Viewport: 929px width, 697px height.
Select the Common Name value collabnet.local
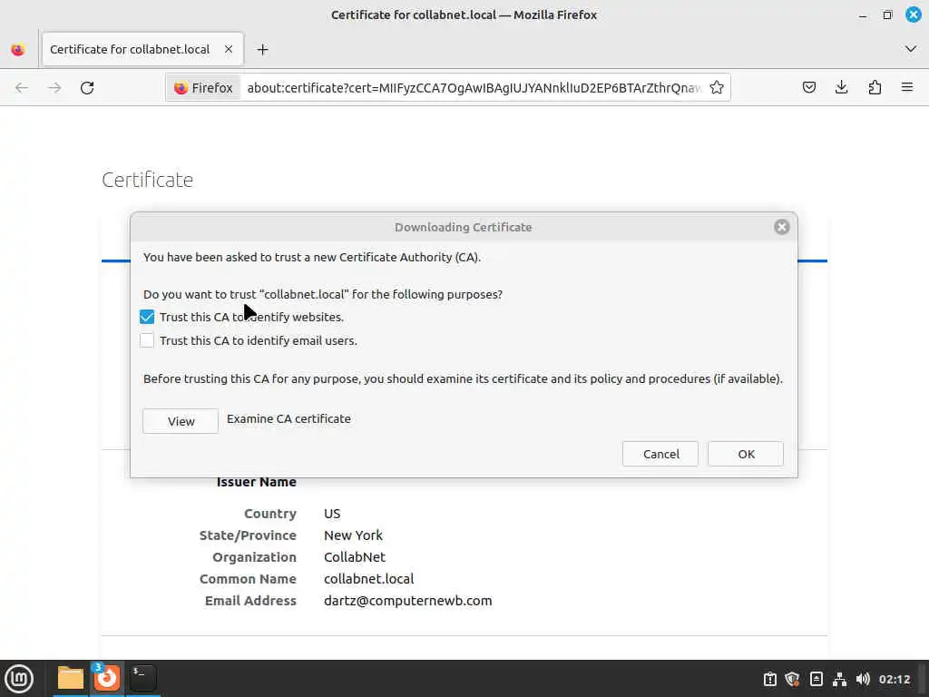point(368,578)
